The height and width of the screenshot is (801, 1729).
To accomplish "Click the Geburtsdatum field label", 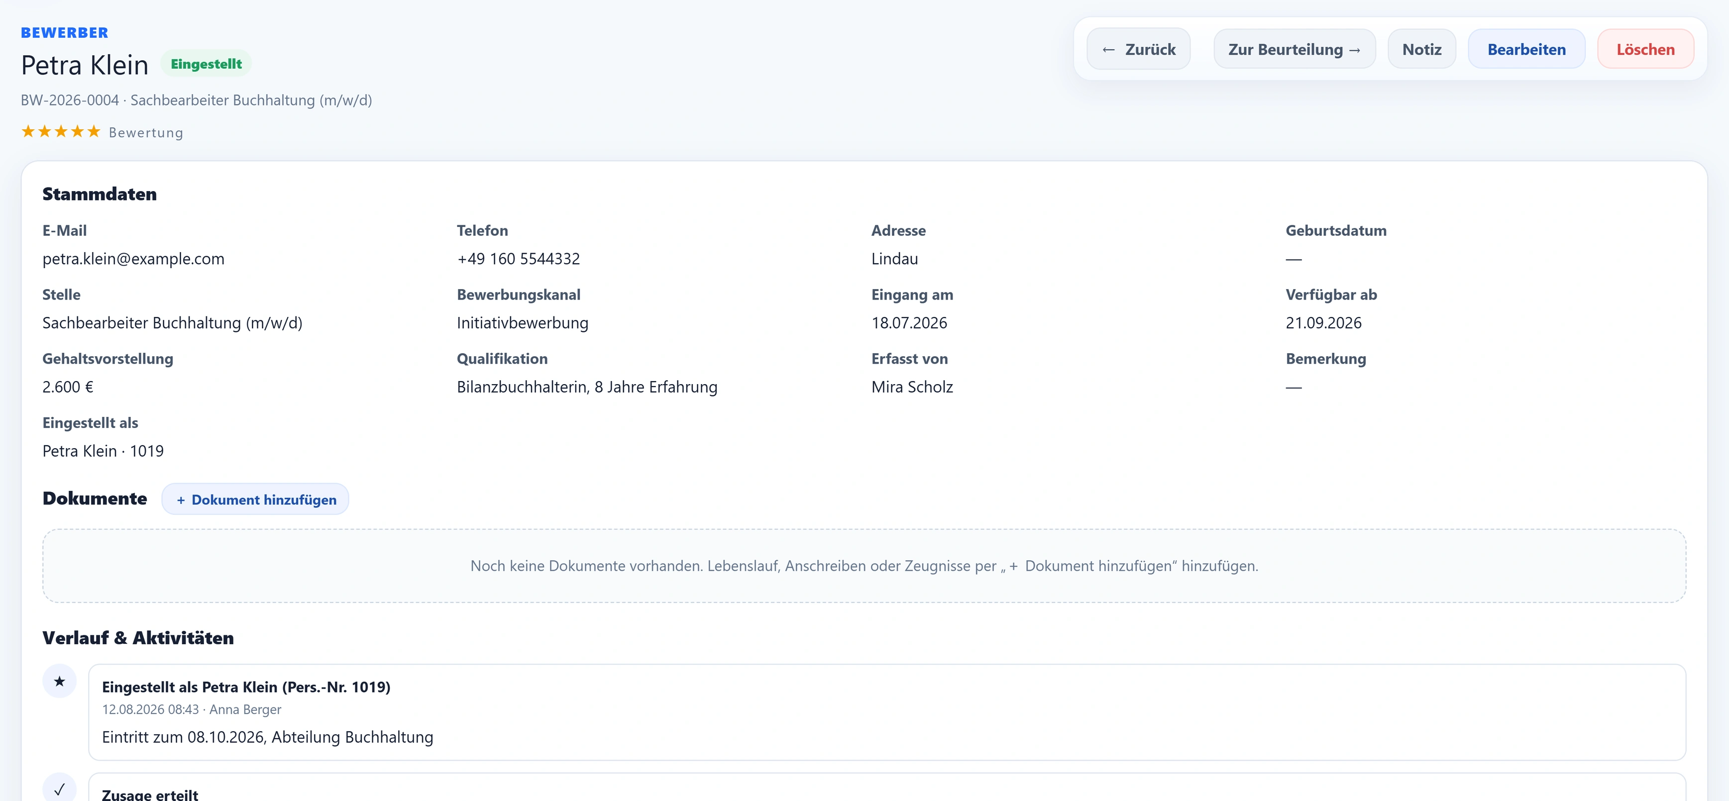I will [1336, 230].
